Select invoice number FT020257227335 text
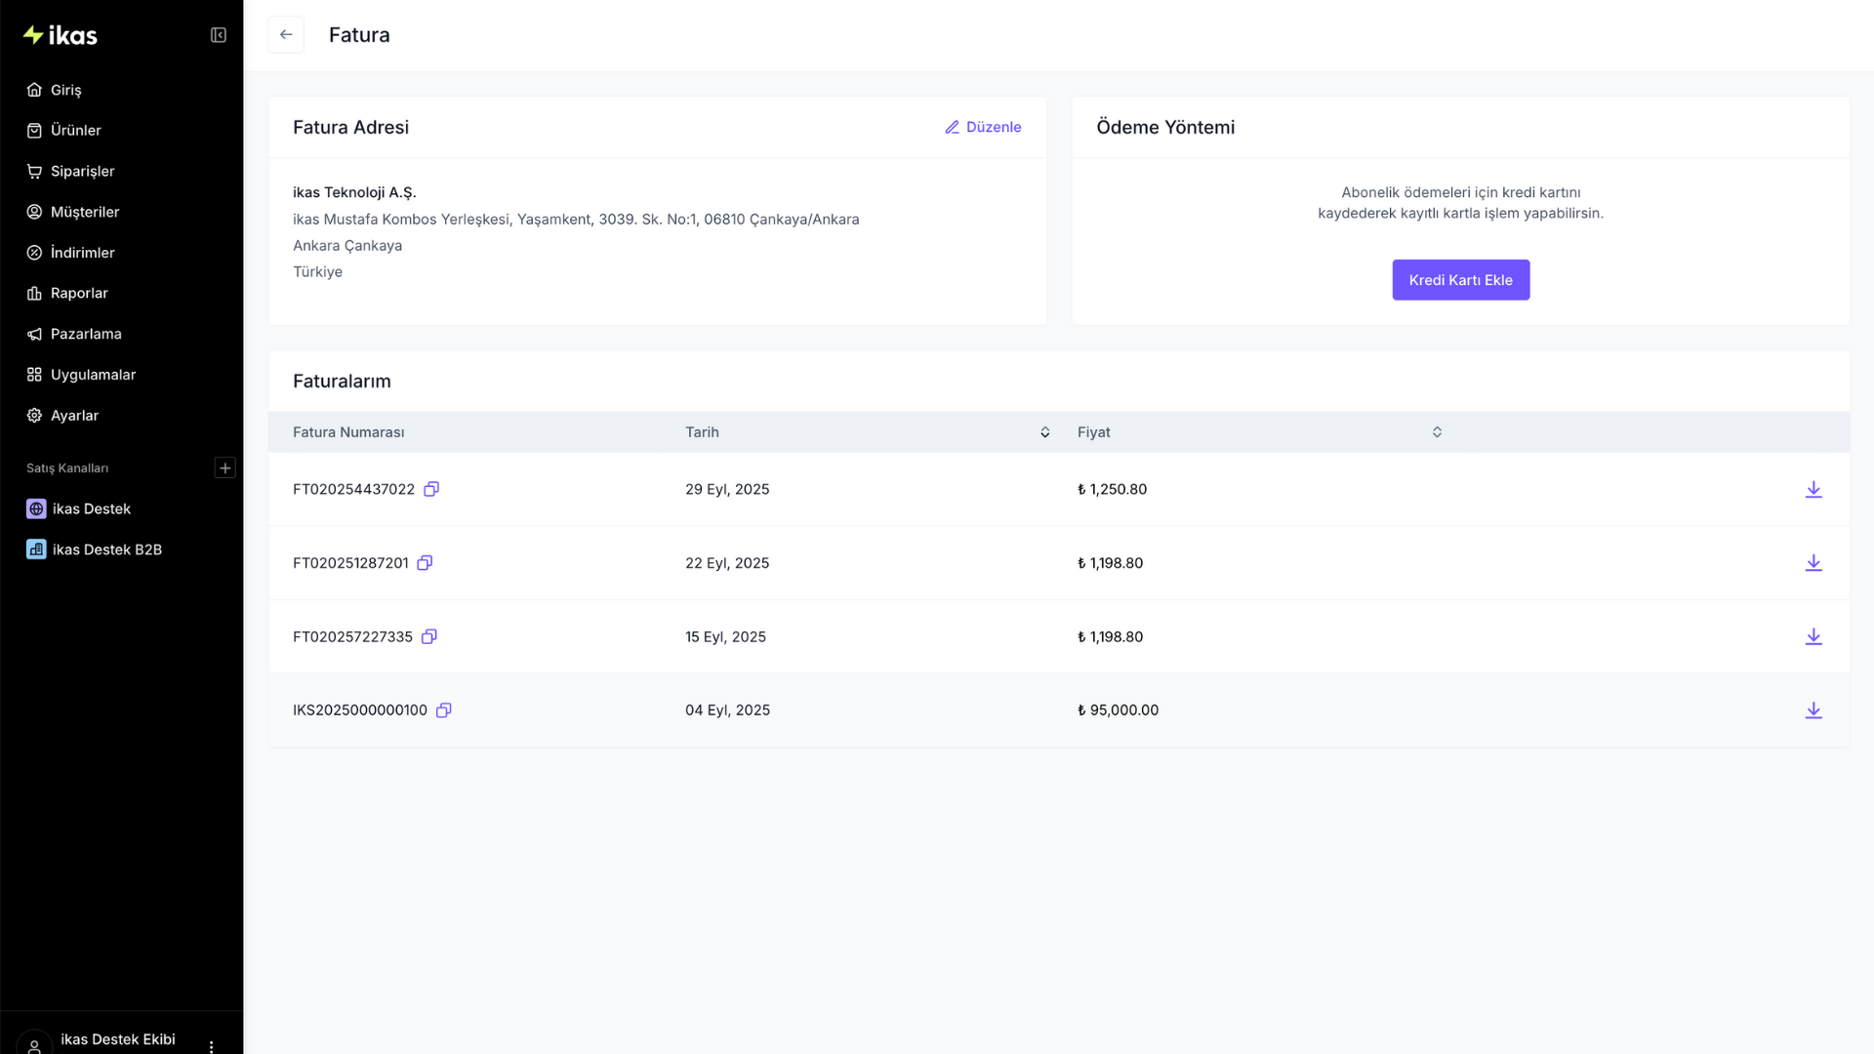The image size is (1874, 1054). (x=352, y=636)
